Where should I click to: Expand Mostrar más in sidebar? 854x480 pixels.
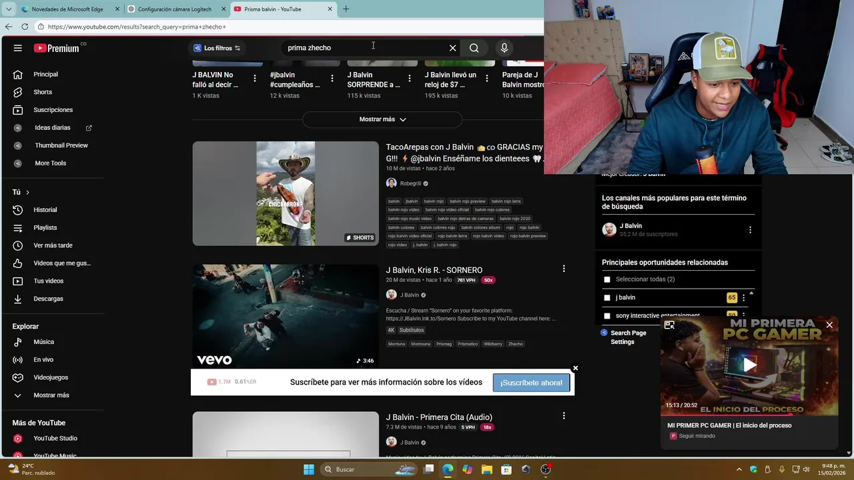51,395
